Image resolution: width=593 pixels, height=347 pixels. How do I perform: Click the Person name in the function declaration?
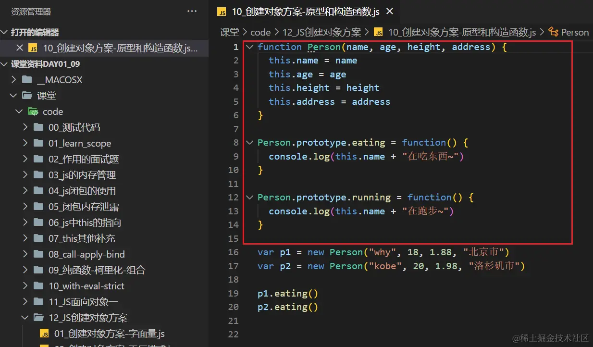click(324, 47)
